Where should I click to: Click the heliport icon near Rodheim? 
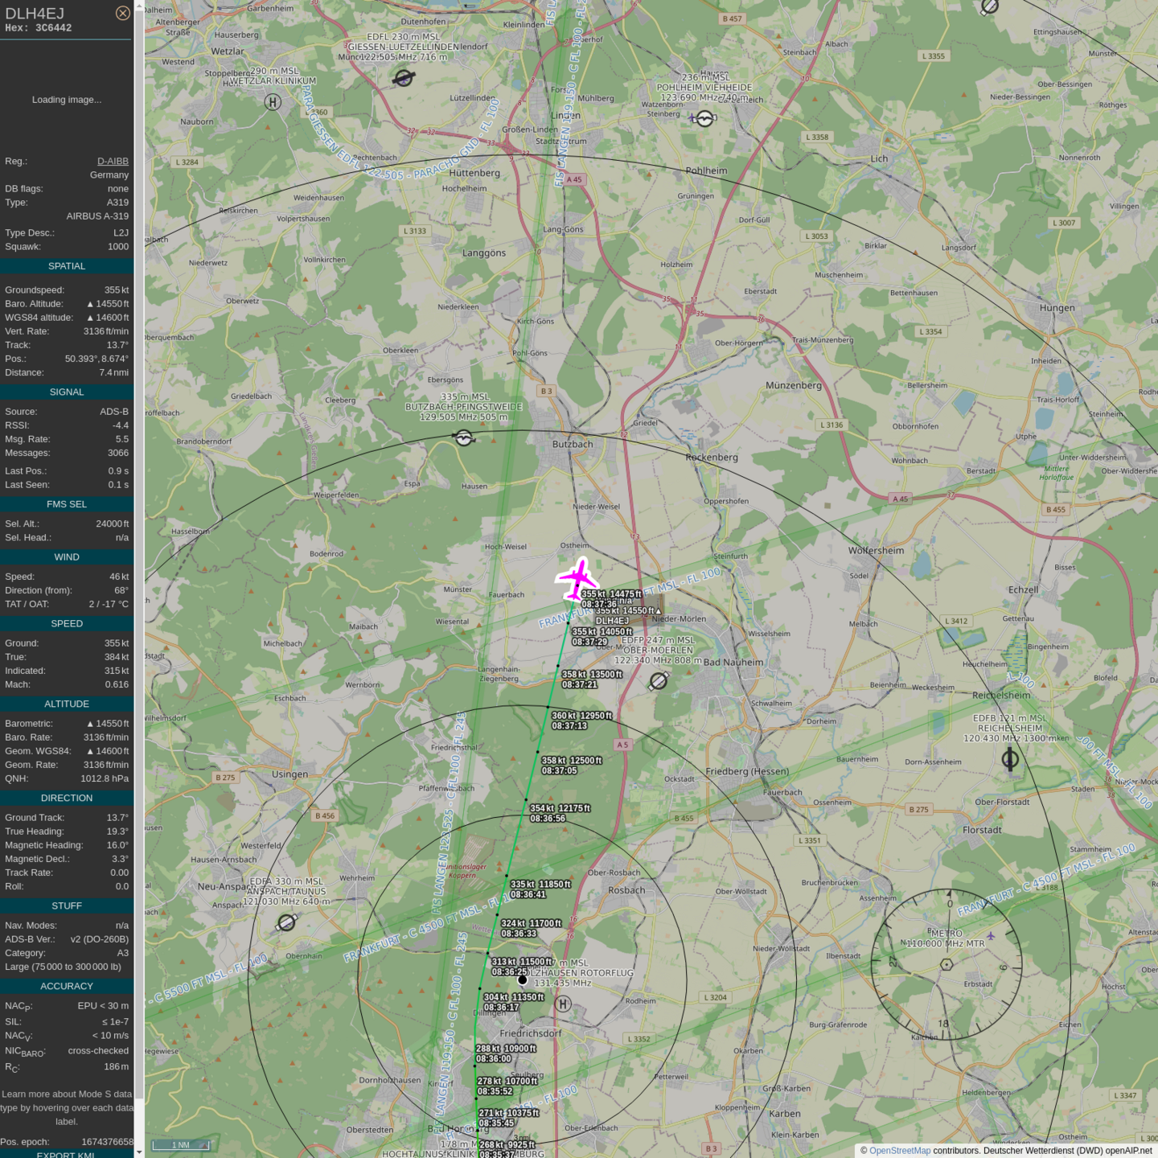point(564,1004)
